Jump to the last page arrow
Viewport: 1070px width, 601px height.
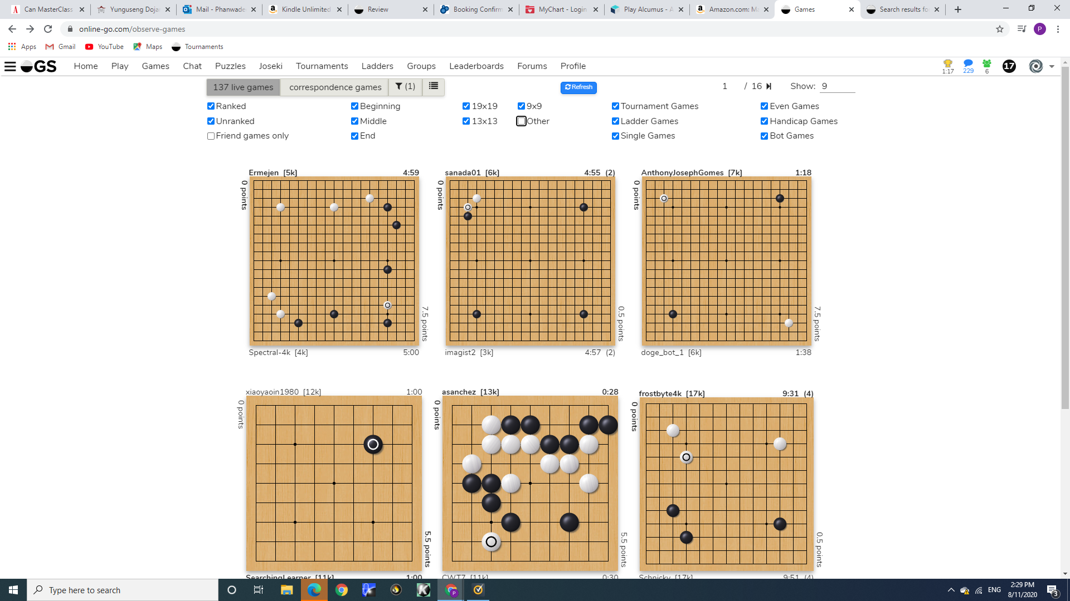click(769, 86)
